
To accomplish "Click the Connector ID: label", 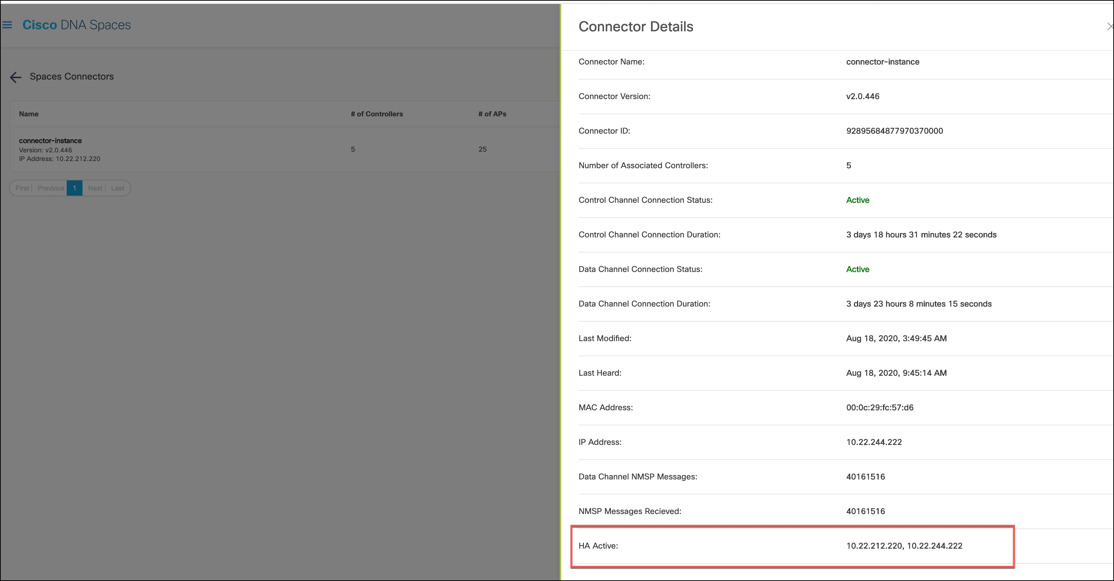I will coord(604,131).
